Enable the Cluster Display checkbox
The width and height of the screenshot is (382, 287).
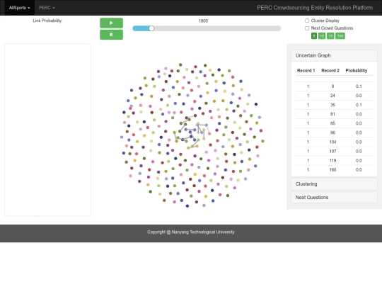coord(307,21)
